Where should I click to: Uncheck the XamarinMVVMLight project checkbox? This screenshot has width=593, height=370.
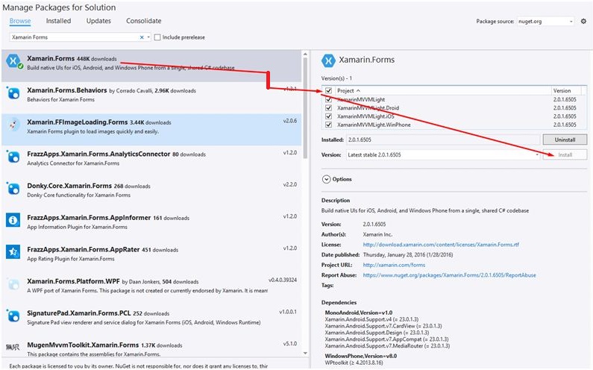tap(329, 99)
